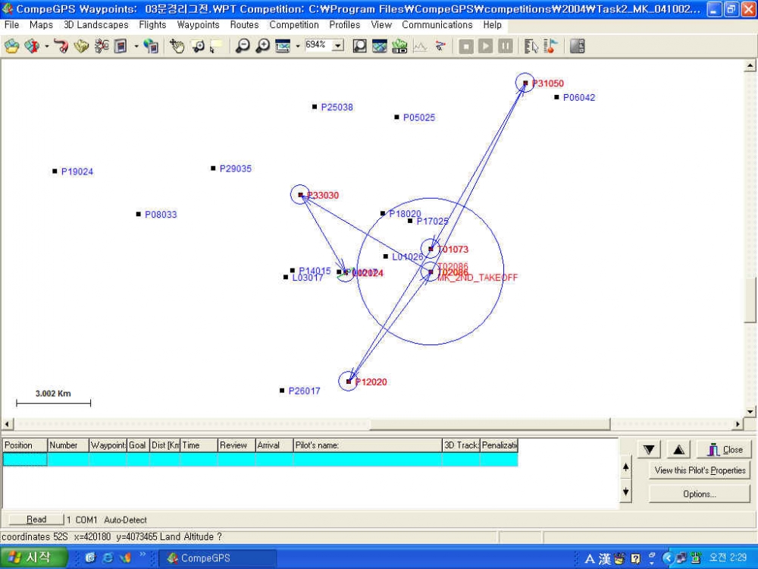758x569 pixels.
Task: Click the open map folder icon
Action: [12, 46]
